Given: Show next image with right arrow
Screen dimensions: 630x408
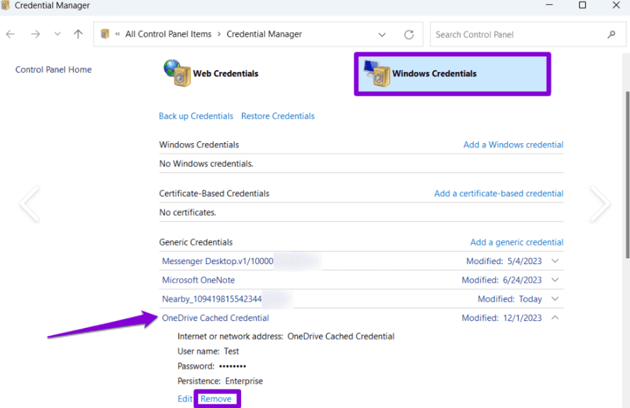Looking at the screenshot, I should tap(600, 204).
